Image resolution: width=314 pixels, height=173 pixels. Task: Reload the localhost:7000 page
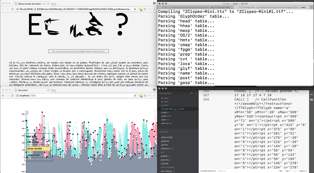click(12, 96)
